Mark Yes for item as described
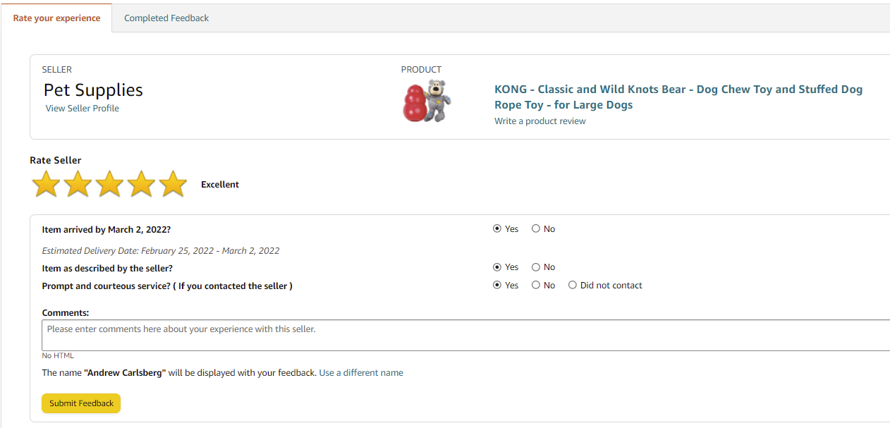This screenshot has height=428, width=890. [497, 267]
